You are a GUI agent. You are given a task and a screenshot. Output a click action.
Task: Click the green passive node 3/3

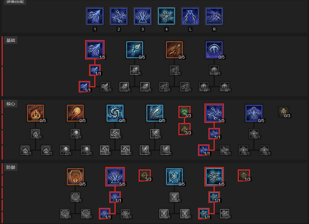[184, 112]
